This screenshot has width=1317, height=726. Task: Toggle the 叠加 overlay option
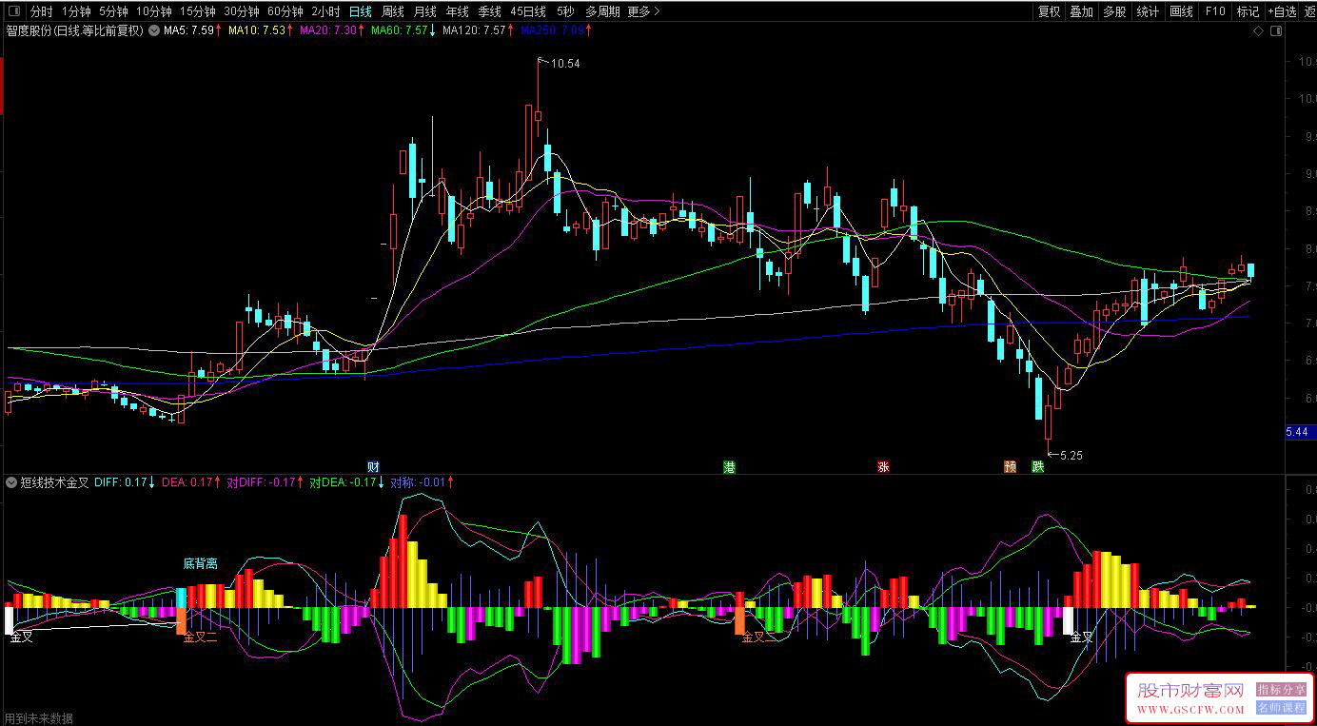tap(1081, 11)
